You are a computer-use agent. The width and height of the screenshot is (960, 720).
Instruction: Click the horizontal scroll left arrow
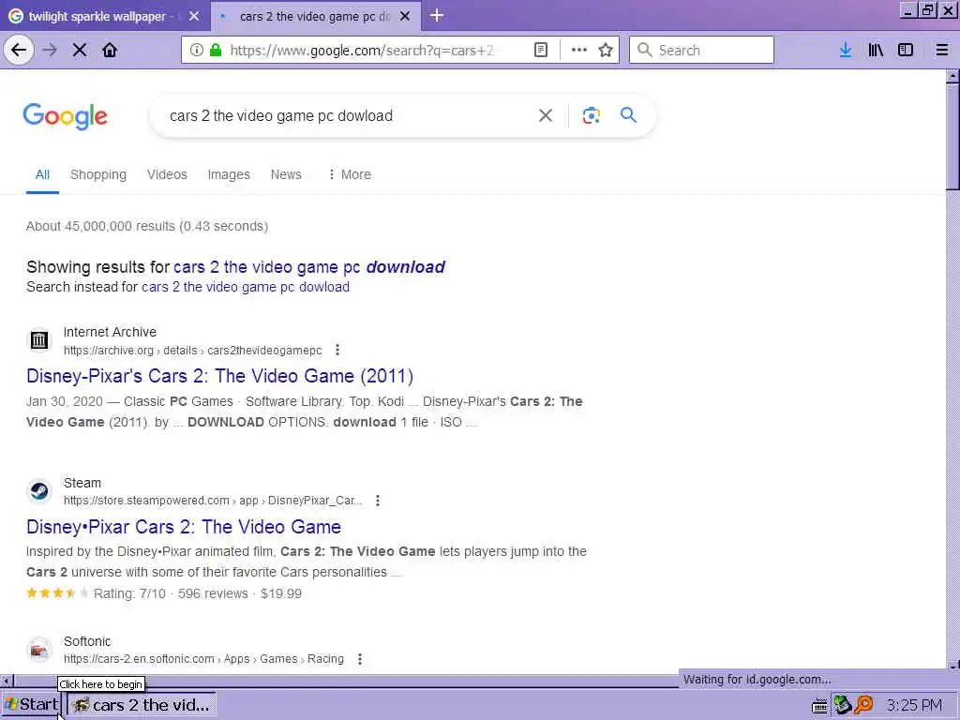[x=7, y=681]
